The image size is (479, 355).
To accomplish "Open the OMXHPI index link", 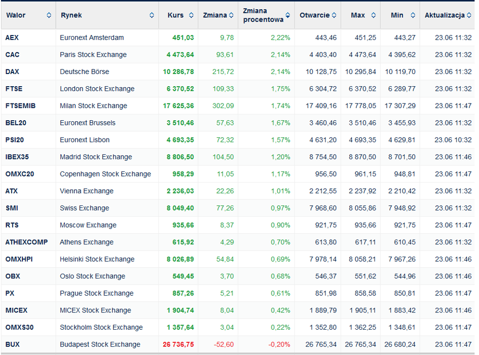I will pyautogui.click(x=19, y=259).
